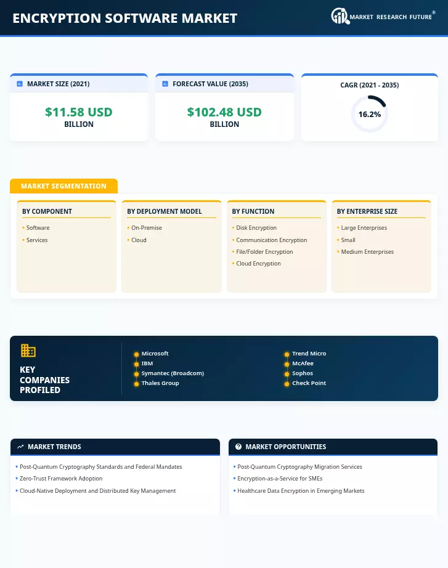
Task: Select Communication Encryption item
Action: tap(272, 240)
